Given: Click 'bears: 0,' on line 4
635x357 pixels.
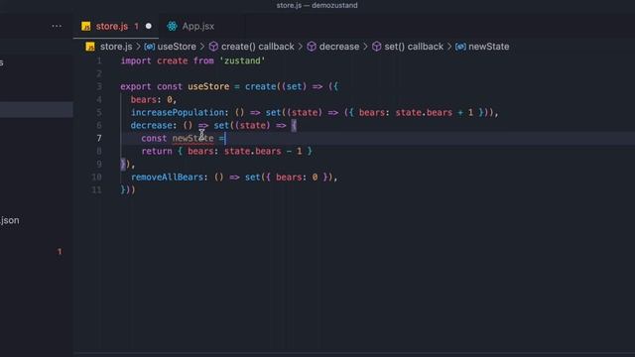Looking at the screenshot, I should point(154,99).
